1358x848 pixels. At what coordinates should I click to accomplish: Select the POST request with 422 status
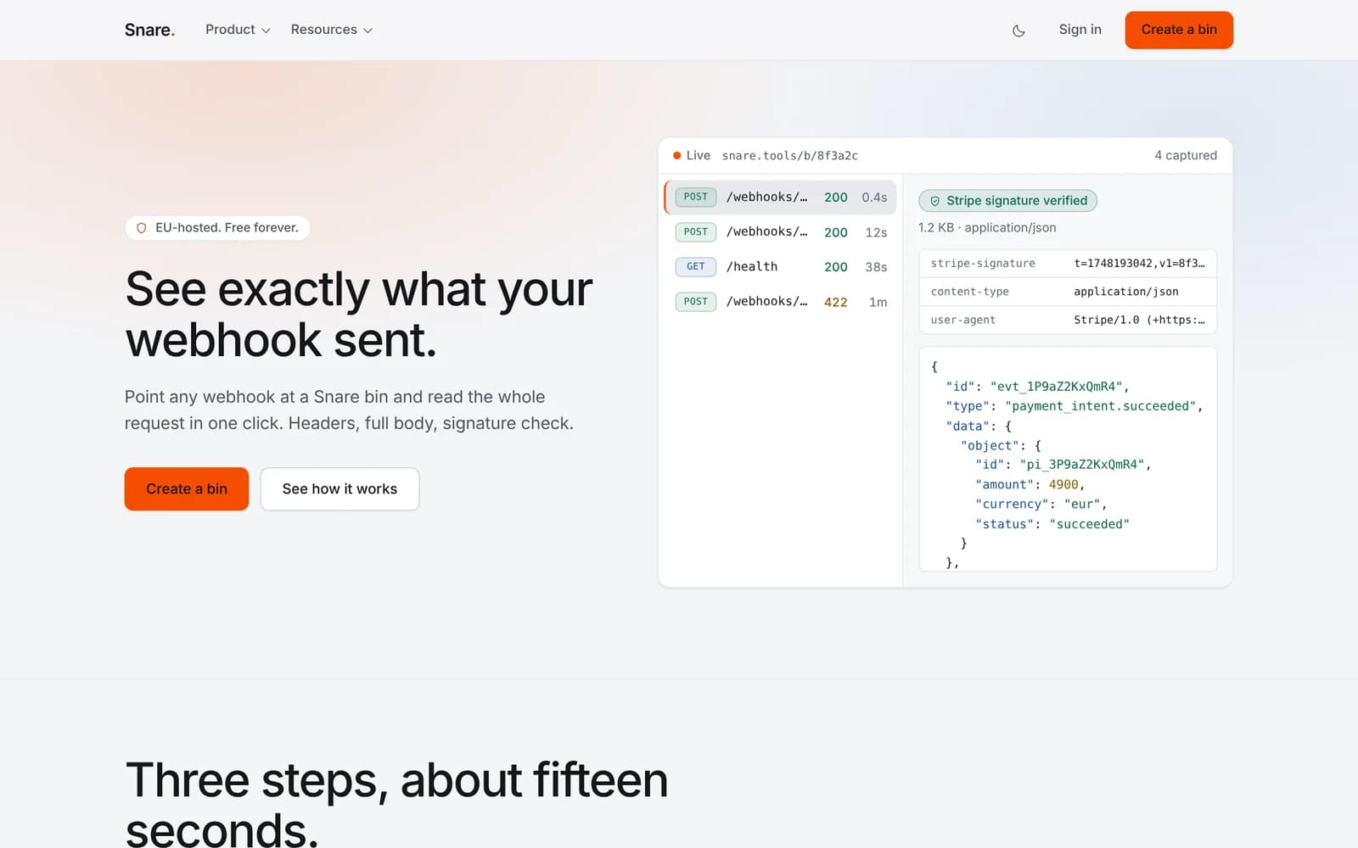[x=780, y=301]
